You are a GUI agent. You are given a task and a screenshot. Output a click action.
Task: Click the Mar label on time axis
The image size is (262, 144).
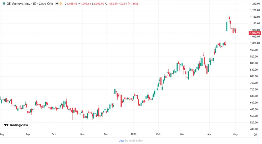(182, 134)
